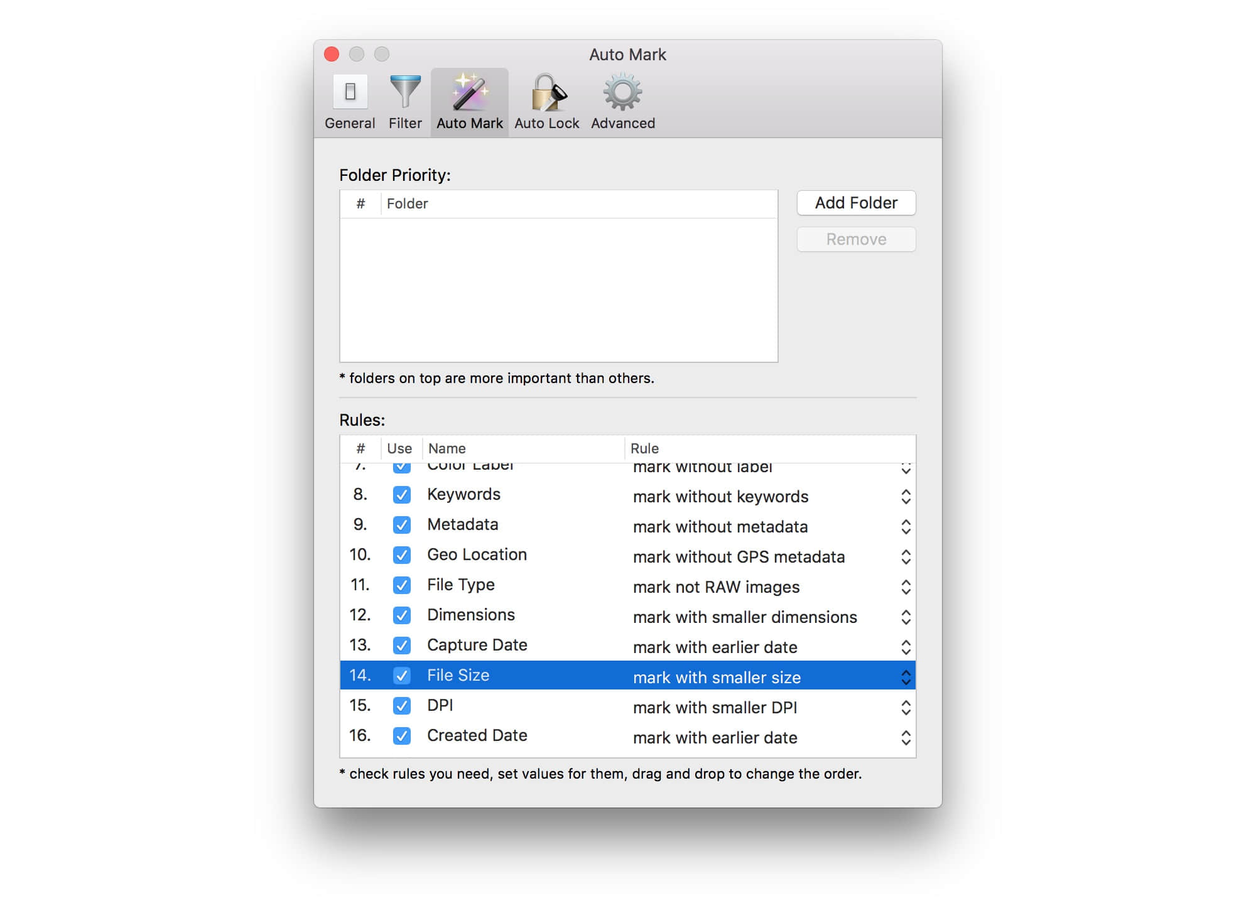
Task: Click the Remove button
Action: pyautogui.click(x=856, y=239)
